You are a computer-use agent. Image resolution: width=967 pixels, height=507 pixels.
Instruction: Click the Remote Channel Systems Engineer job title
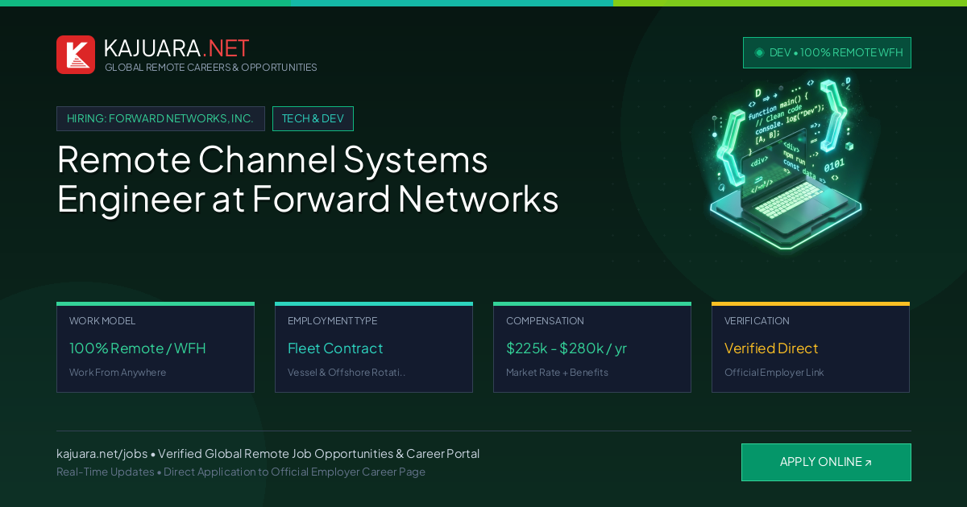click(308, 179)
